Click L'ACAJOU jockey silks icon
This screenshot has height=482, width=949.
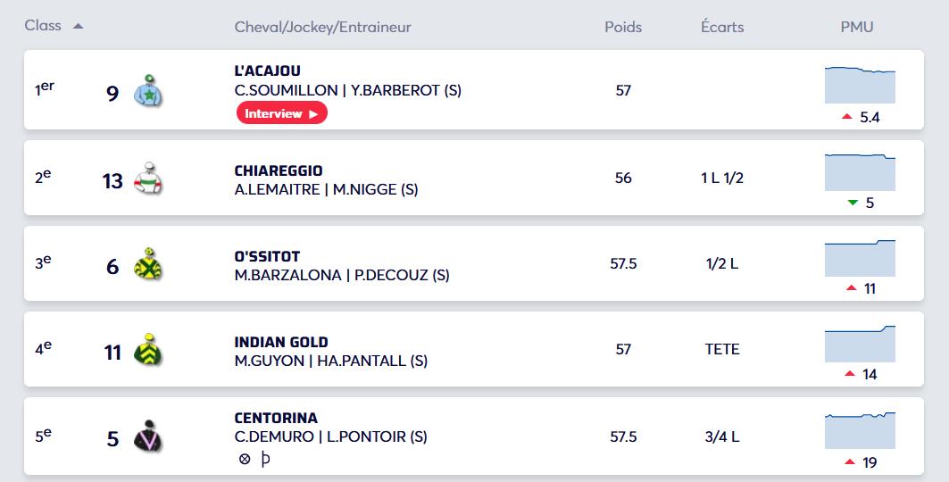(x=146, y=92)
